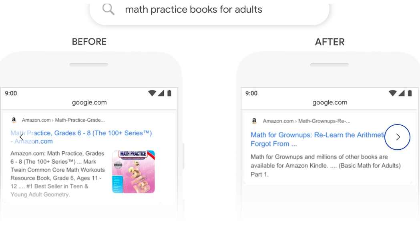
Task: Click Amazon favicon in the AFTER result
Action: [254, 121]
